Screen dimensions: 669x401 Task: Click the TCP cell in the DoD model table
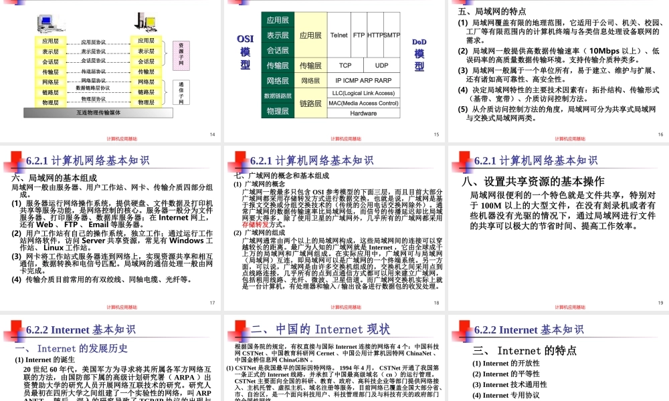345,65
